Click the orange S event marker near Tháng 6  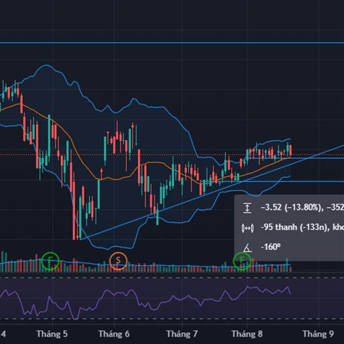pos(118,261)
